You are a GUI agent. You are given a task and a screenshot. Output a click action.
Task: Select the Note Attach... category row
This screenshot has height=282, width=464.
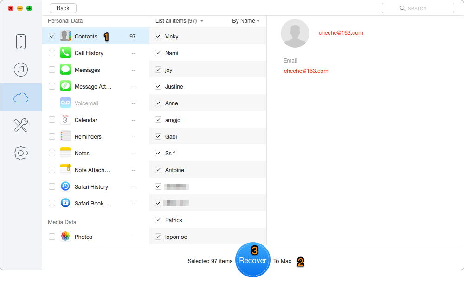click(x=96, y=170)
